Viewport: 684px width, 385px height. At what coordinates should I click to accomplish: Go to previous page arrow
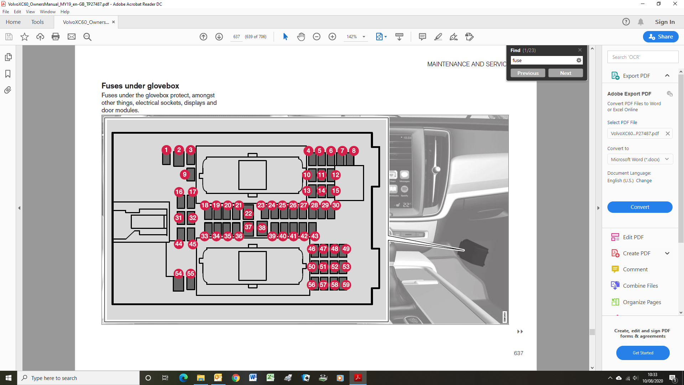[x=203, y=37]
